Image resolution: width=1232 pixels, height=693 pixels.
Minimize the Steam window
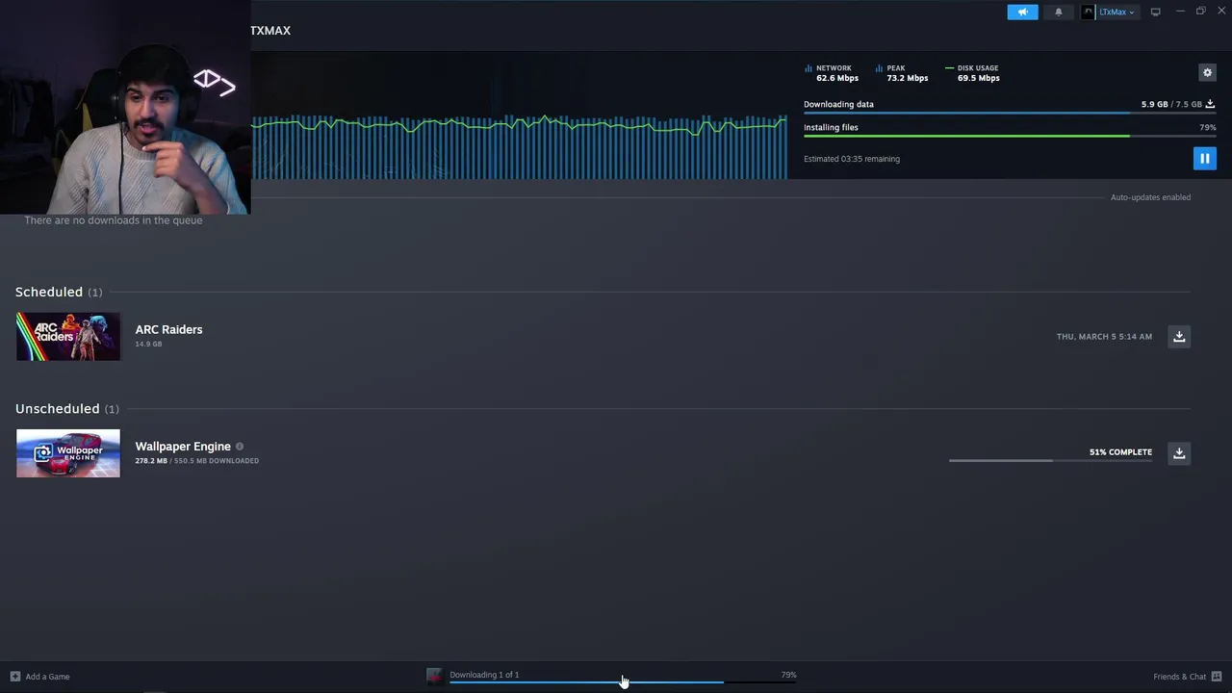pyautogui.click(x=1180, y=12)
